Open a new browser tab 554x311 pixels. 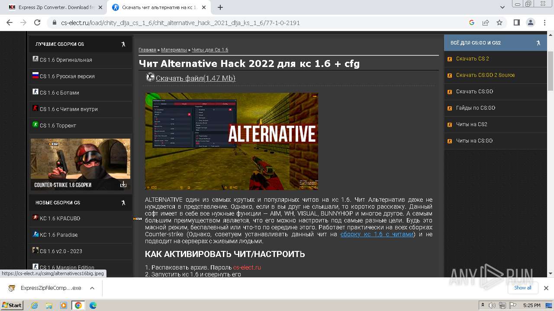[220, 7]
